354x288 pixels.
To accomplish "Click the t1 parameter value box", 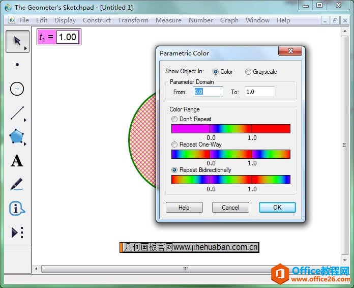I will point(68,37).
